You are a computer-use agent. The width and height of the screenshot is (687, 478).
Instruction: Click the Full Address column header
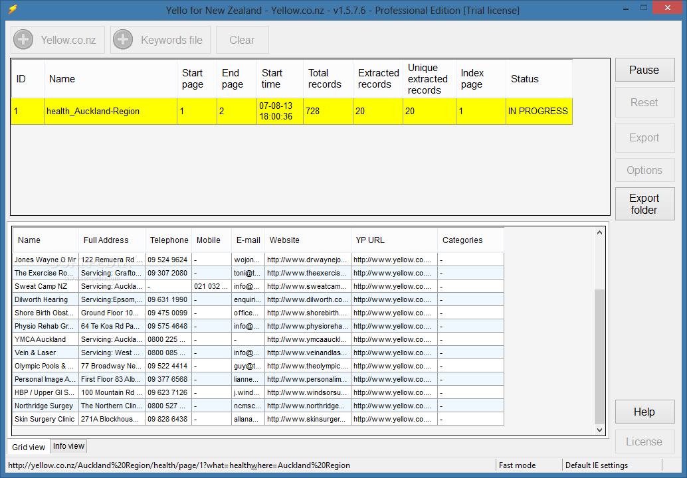(105, 240)
